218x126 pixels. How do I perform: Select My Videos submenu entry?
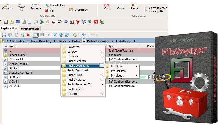tap(122, 76)
